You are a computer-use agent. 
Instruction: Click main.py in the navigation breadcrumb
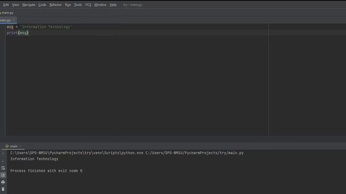tap(8, 13)
